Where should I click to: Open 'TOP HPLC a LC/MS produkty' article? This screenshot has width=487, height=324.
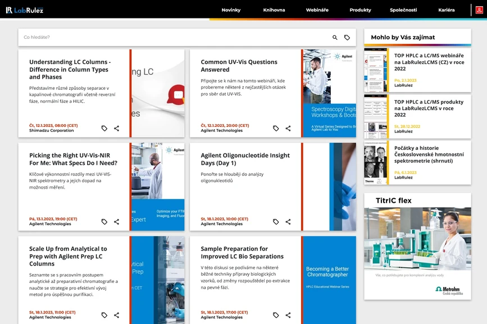(x=429, y=108)
